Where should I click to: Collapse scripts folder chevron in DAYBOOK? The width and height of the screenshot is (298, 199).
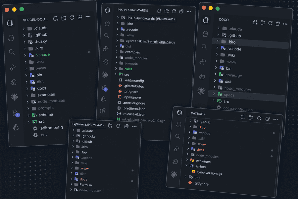[x=187, y=165]
